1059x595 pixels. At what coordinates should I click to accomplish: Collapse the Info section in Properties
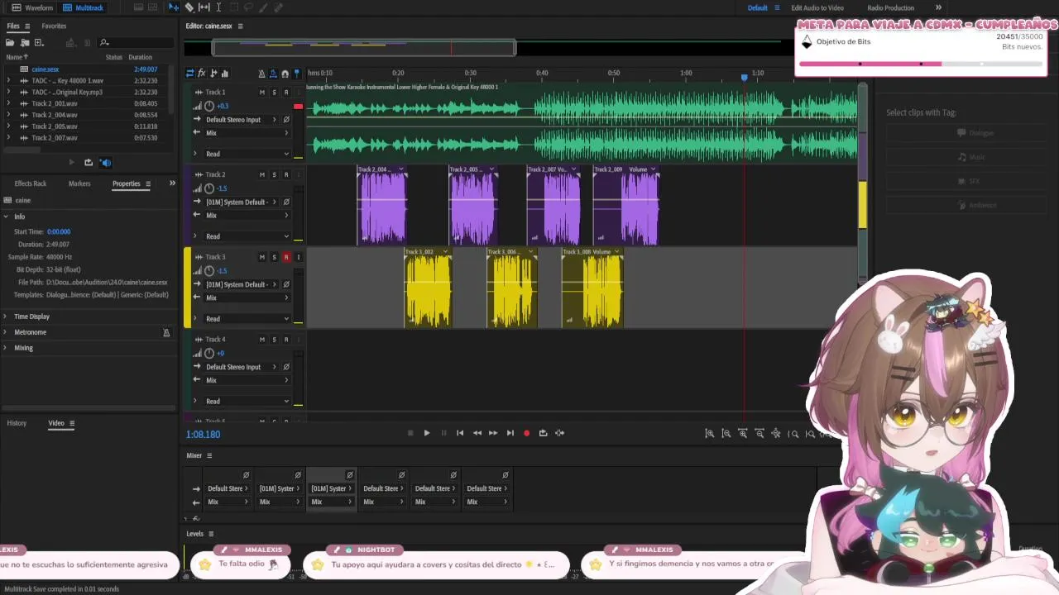[x=7, y=217]
